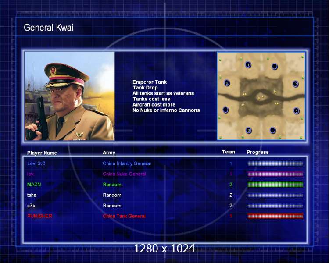329x263 pixels.
Task: Click the 'Army' column header
Action: [x=109, y=153]
